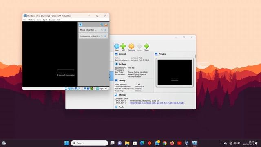Image resolution: width=261 pixels, height=147 pixels.
Task: Click green CPU indicator in VM status bar
Action: point(91,89)
